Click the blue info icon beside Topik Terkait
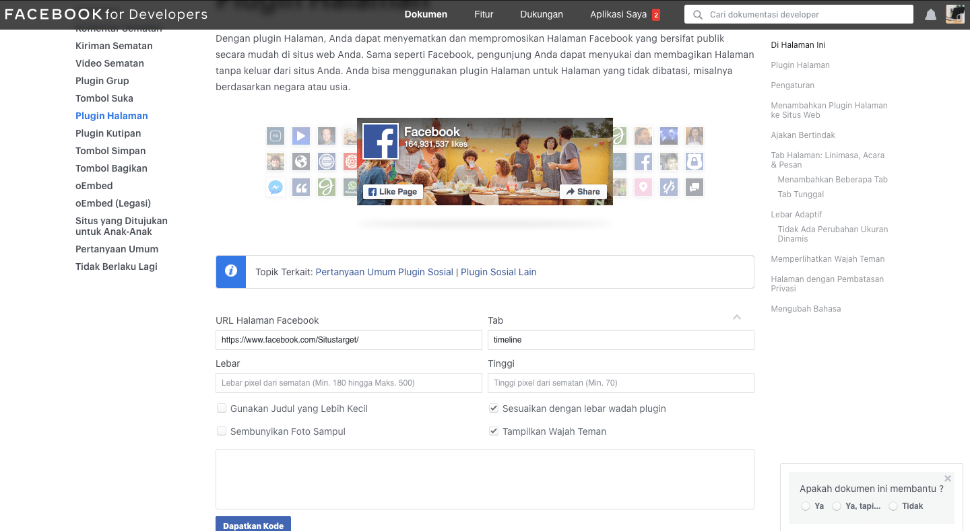Screen dimensions: 970x531 point(231,271)
